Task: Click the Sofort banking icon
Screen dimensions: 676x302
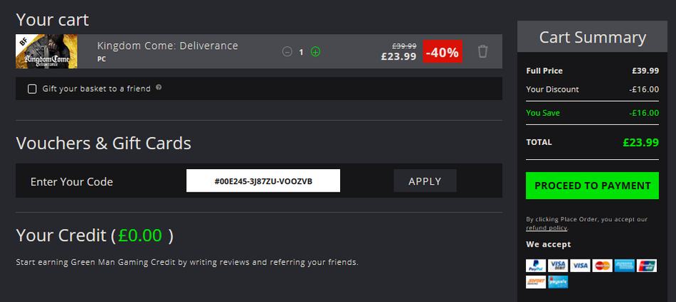Action: (x=536, y=282)
